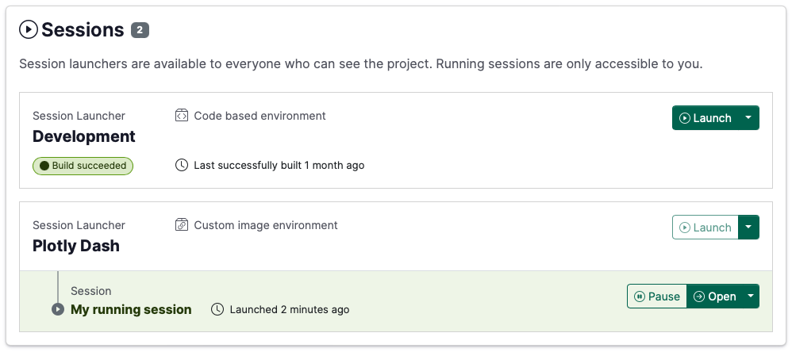Expand the Open button dropdown arrow
The image size is (792, 352).
[x=748, y=297]
